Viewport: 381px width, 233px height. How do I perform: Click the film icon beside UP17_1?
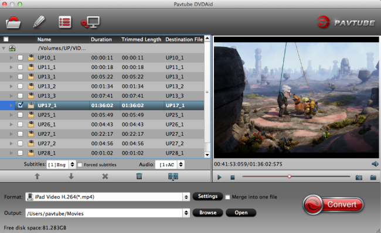point(31,105)
